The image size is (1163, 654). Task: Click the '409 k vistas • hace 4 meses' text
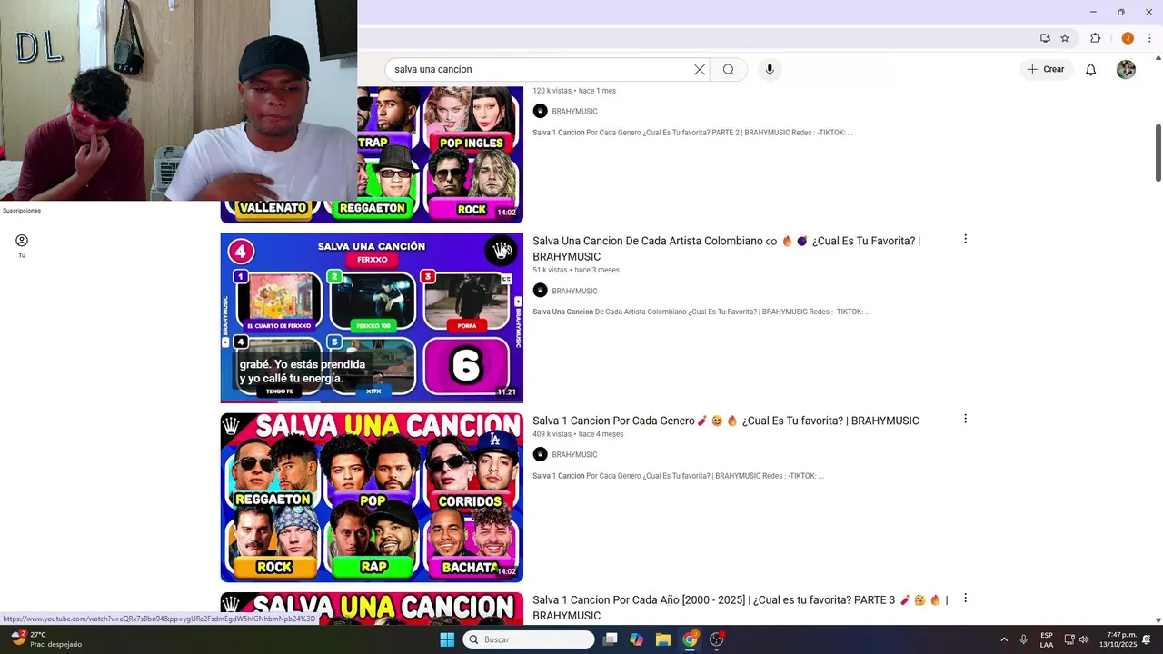click(578, 434)
